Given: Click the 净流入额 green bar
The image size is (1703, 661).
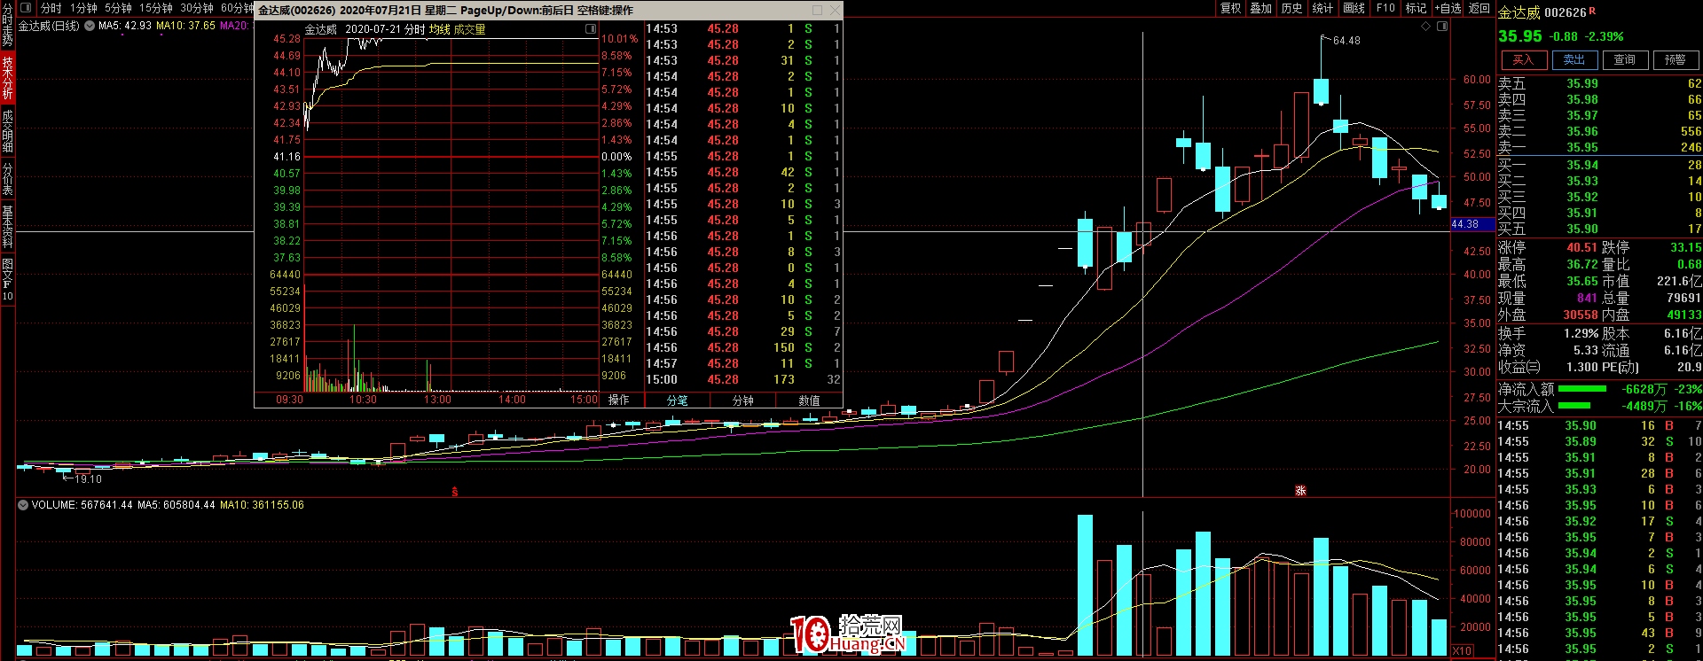Looking at the screenshot, I should click(1582, 389).
